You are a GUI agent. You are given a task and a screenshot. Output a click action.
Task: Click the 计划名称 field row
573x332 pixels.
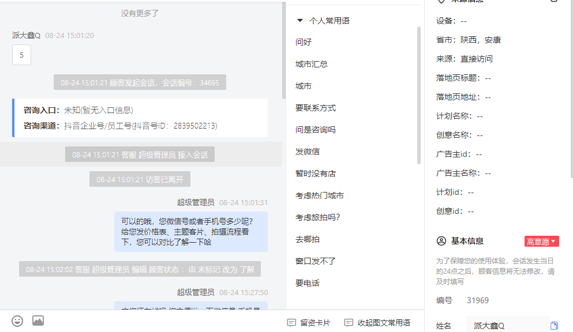coord(459,116)
